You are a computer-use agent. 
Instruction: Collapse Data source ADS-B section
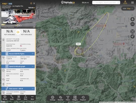18,89
